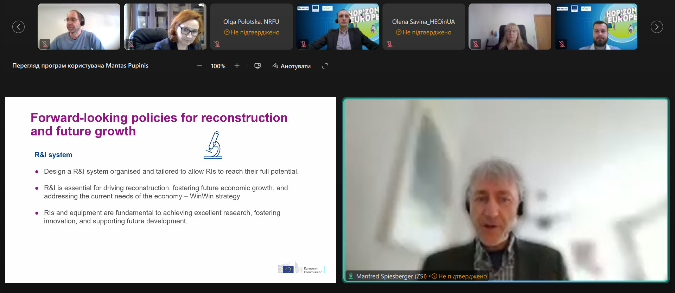Click the slide title Forward-looking policies
This screenshot has height=293, width=675.
(x=159, y=124)
